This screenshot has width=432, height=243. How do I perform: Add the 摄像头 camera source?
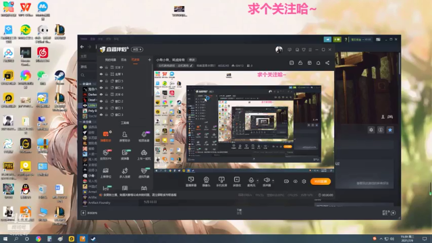(206, 182)
